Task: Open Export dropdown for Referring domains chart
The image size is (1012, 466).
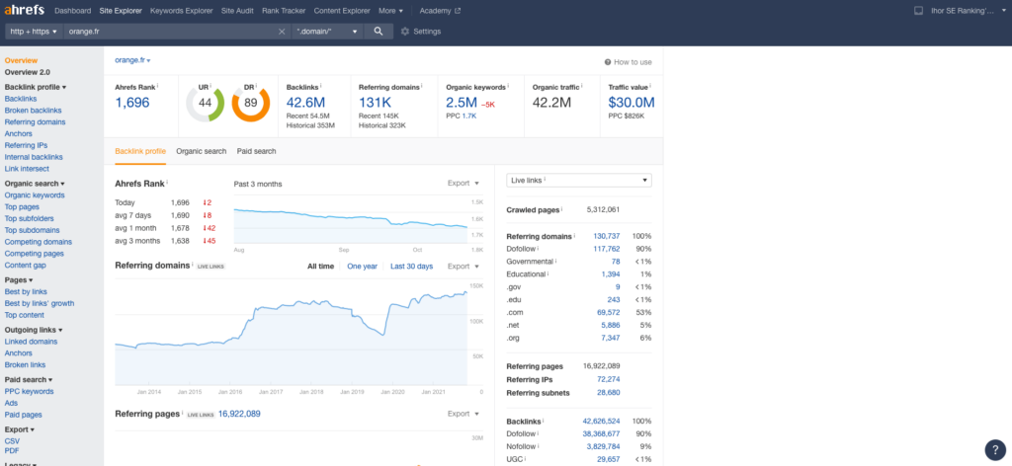Action: [x=464, y=267]
